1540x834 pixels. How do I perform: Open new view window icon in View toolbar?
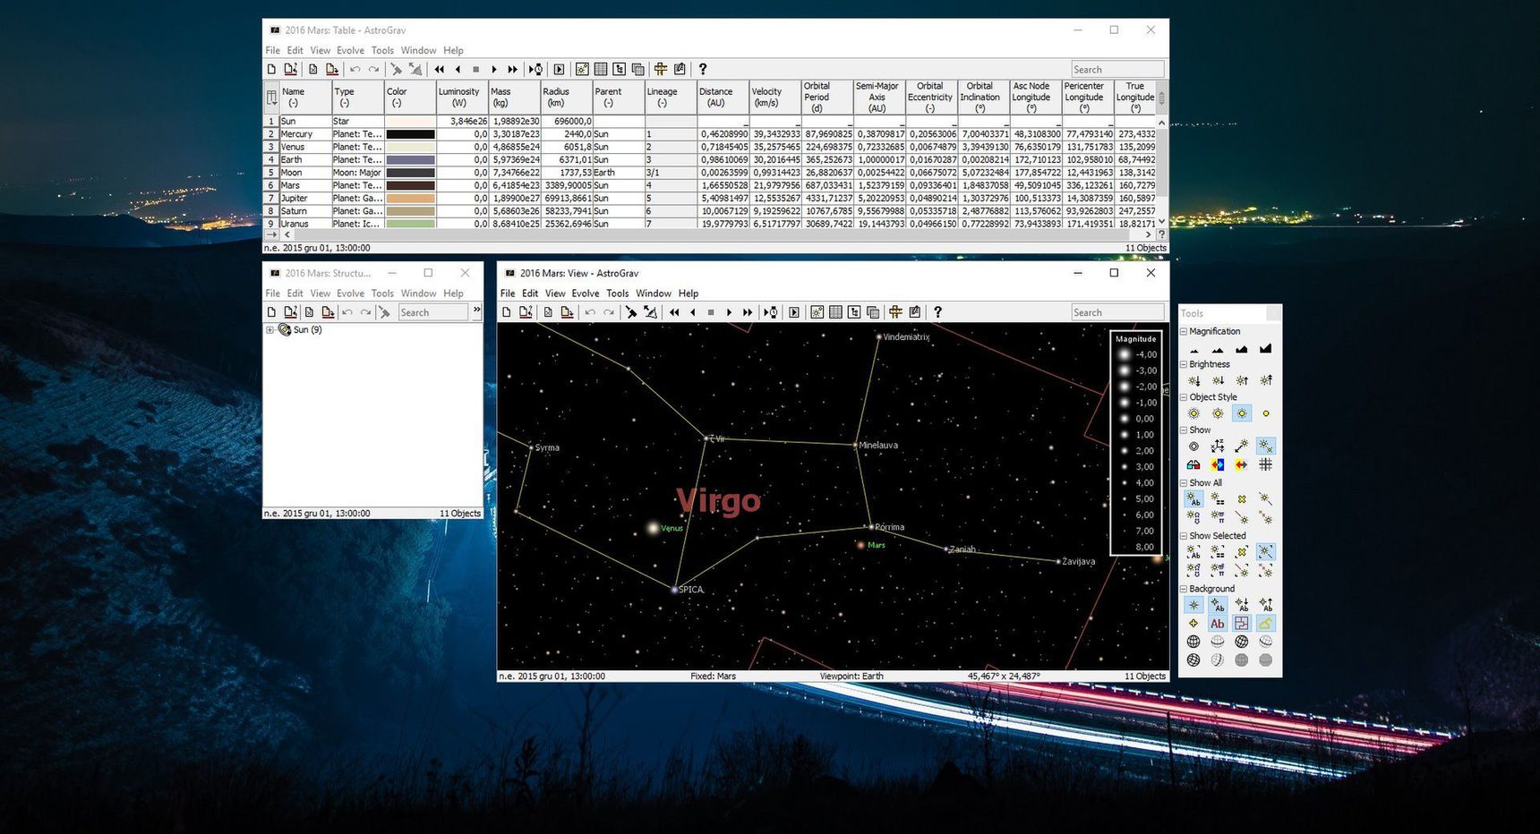click(817, 312)
